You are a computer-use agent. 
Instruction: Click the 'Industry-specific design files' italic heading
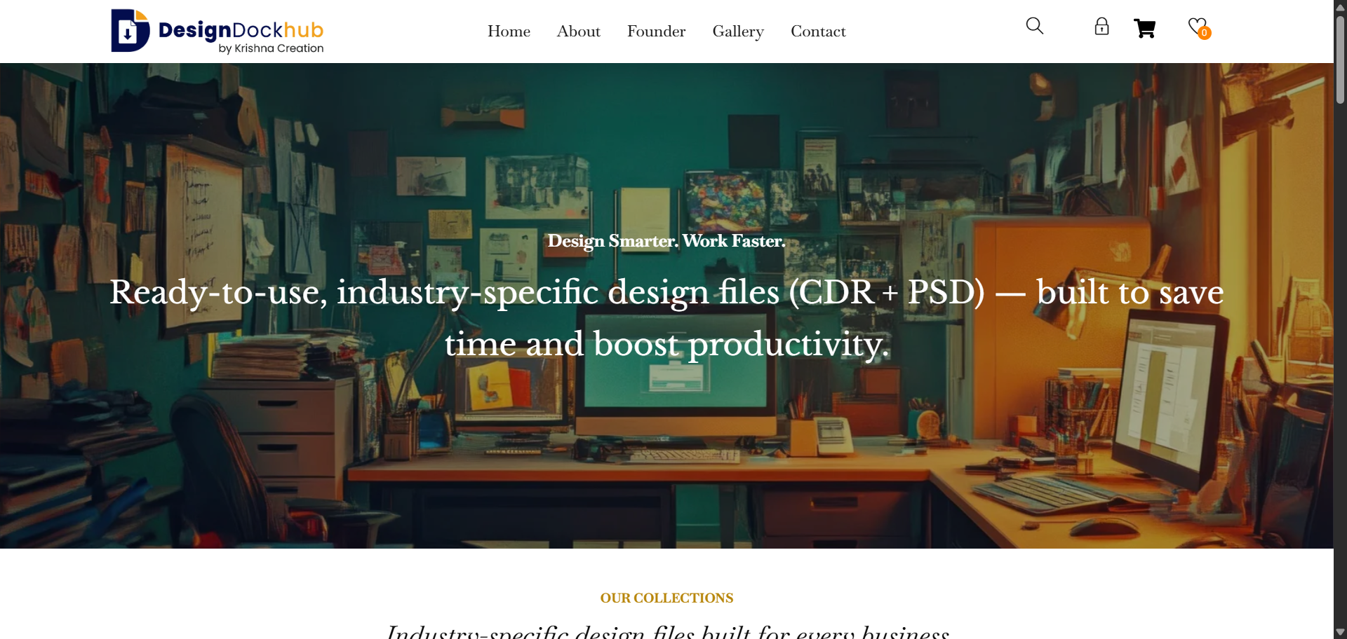[x=666, y=632]
